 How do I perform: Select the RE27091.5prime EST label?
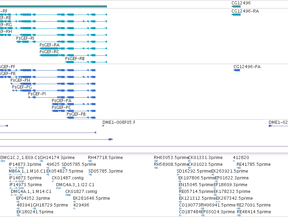point(254,205)
